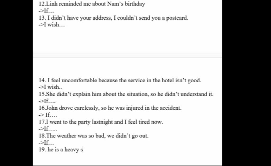Click the word 'uncomfortable' in sentence 14
The height and width of the screenshot is (166, 271).
(x=79, y=80)
